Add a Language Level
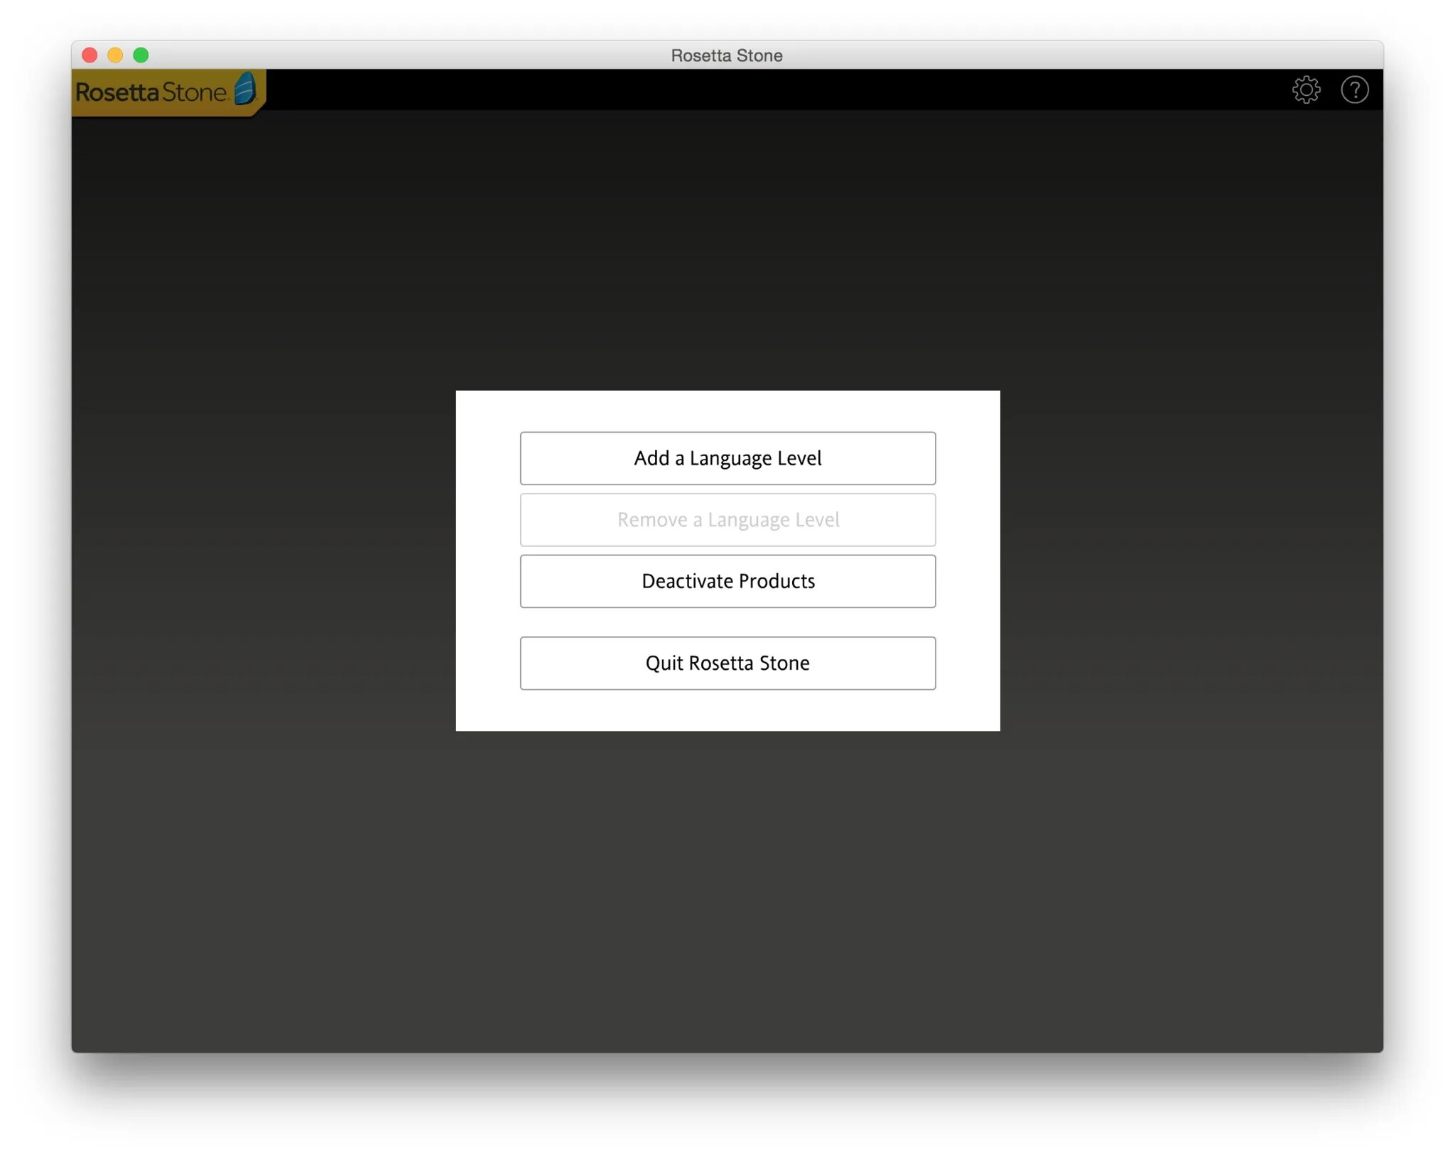Image resolution: width=1455 pixels, height=1155 pixels. (x=727, y=458)
